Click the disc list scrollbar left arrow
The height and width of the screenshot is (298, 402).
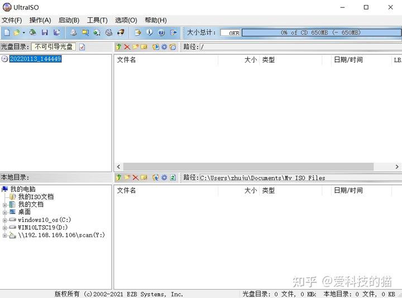[x=118, y=167]
